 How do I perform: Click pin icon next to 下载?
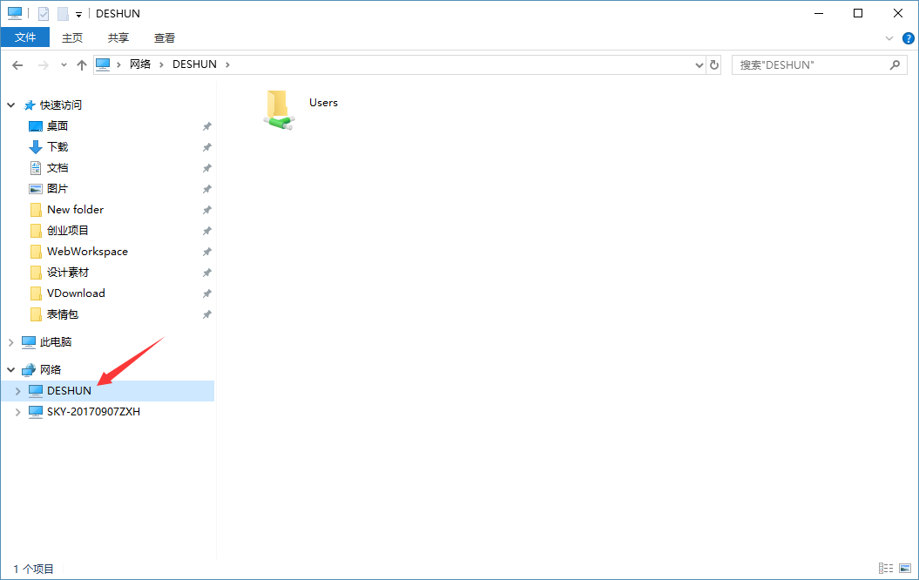click(207, 148)
